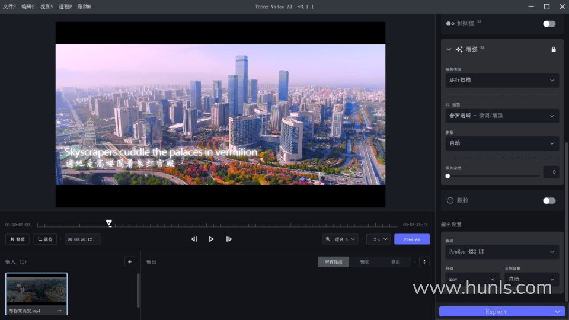569x320 pixels.
Task: Click the lock icon in 增强 panel
Action: [x=554, y=49]
